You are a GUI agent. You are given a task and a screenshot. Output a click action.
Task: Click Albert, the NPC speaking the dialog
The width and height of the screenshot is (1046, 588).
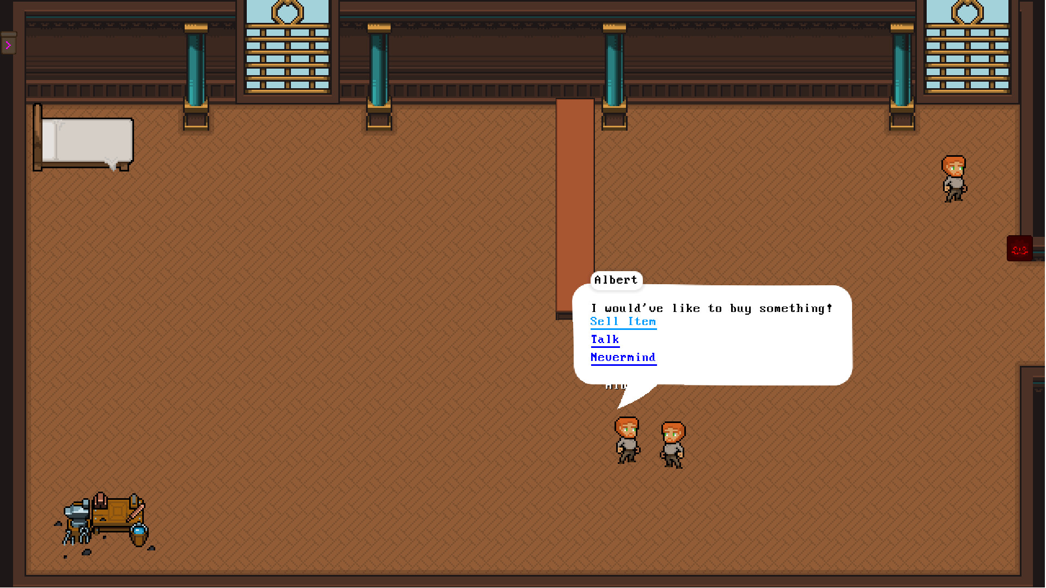click(x=627, y=440)
